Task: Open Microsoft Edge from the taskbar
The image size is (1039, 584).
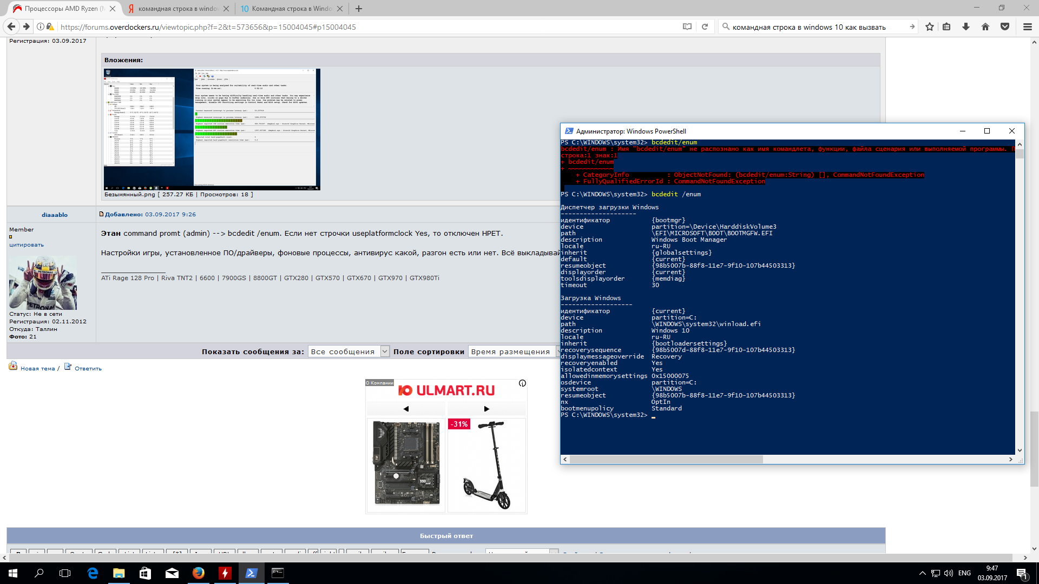Action: [93, 573]
